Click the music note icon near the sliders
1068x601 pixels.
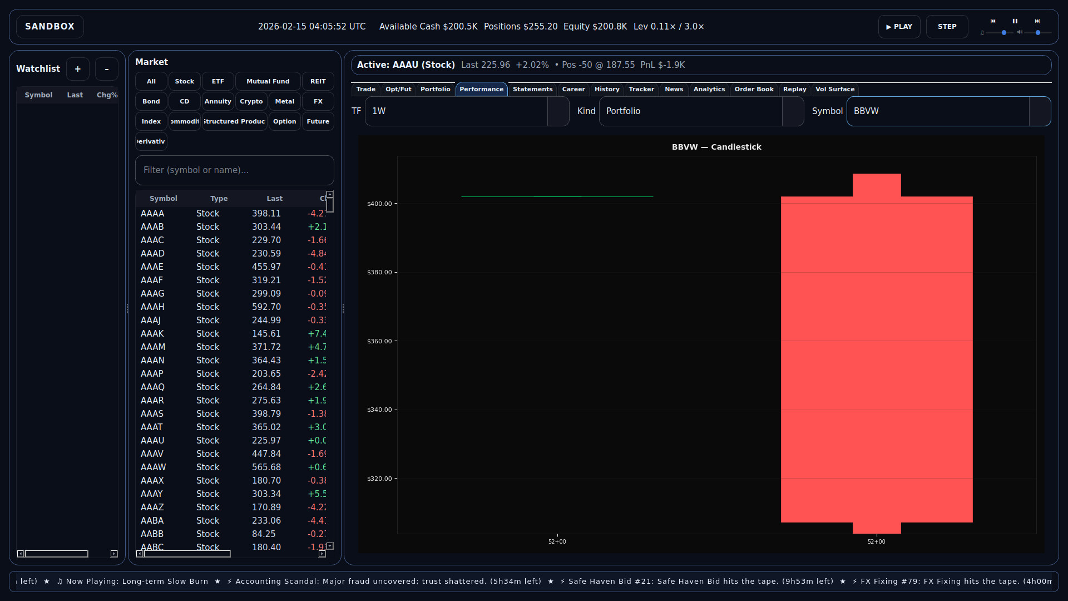(982, 33)
